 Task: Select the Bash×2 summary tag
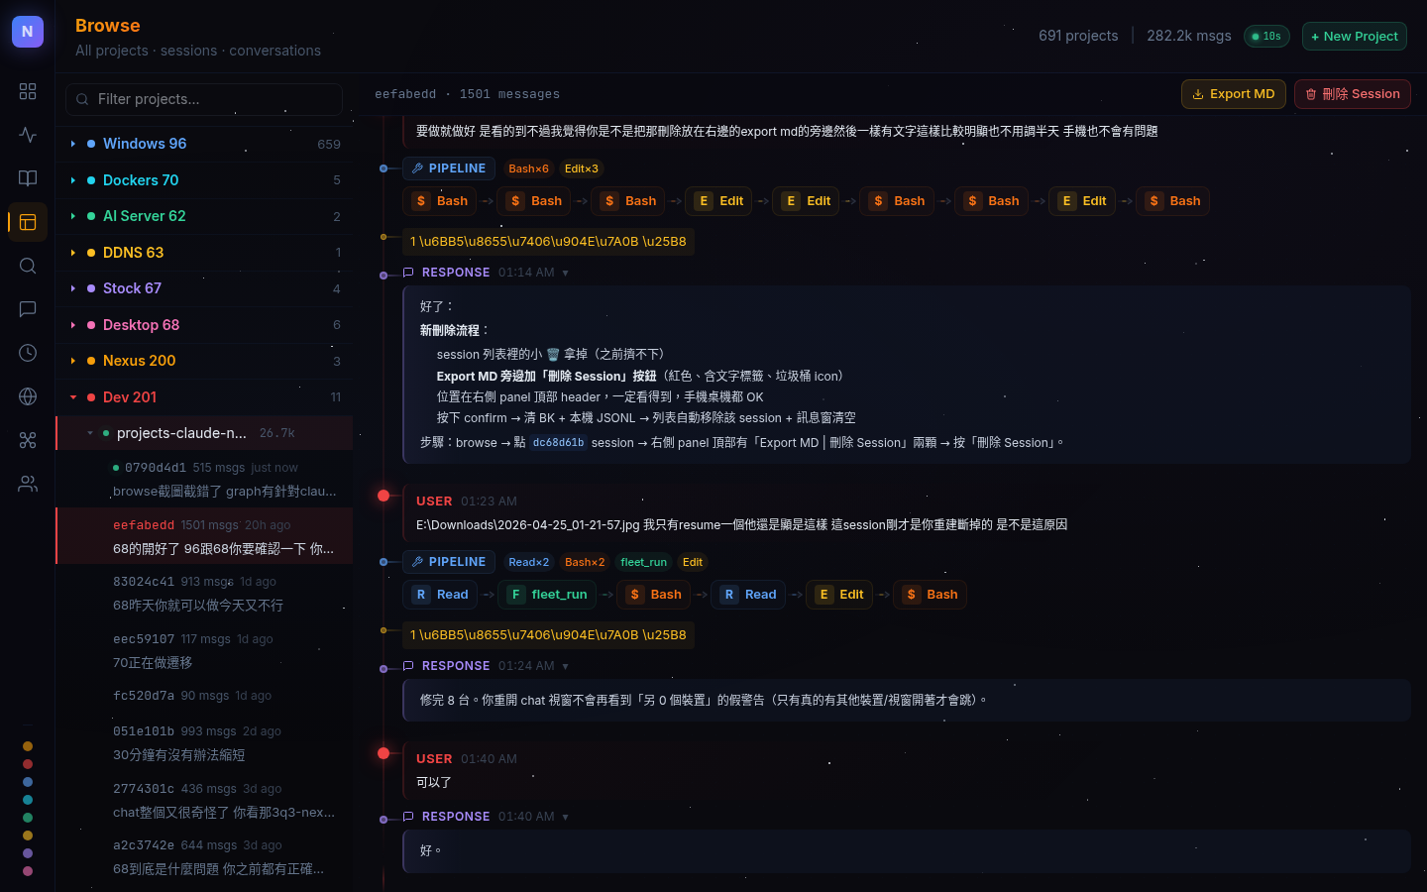585,562
